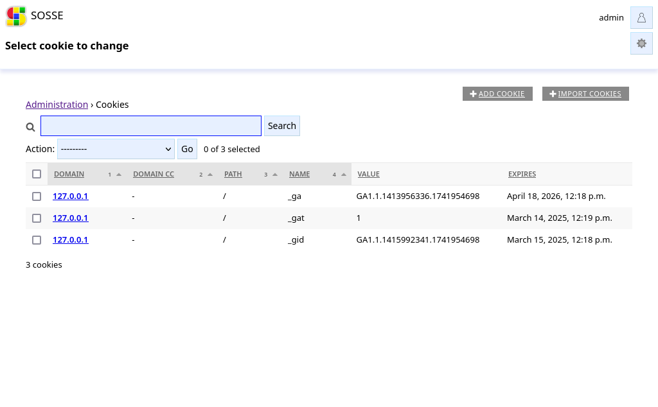Sort by DOMAIN CC column header
The height and width of the screenshot is (407, 658).
click(153, 174)
